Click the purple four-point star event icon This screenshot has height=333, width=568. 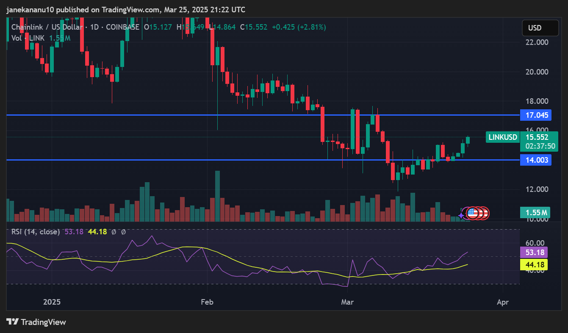coord(461,215)
